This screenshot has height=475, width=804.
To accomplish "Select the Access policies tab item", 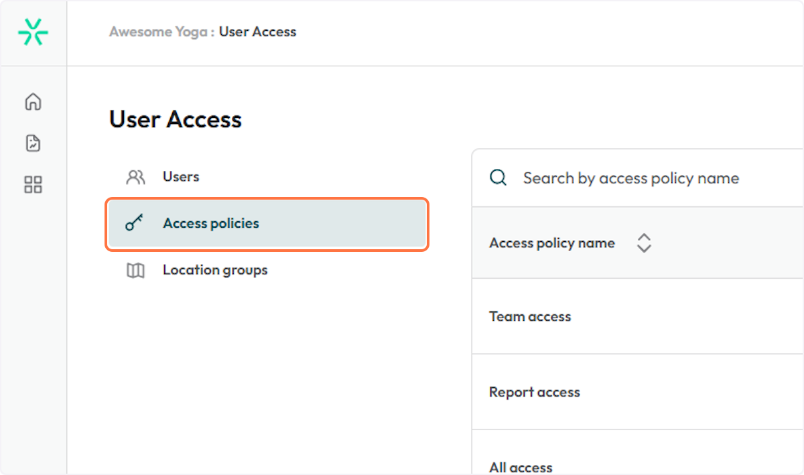I will (210, 224).
